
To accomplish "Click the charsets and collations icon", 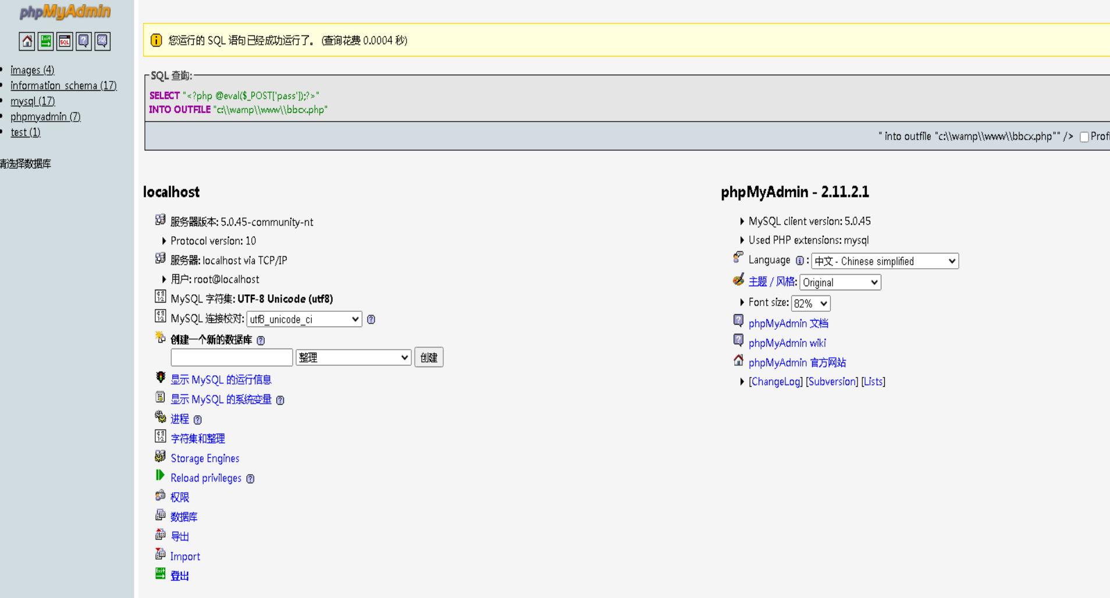I will tap(161, 436).
